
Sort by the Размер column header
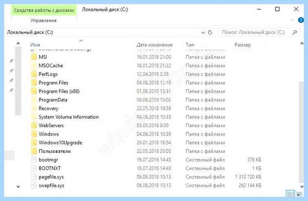(243, 45)
